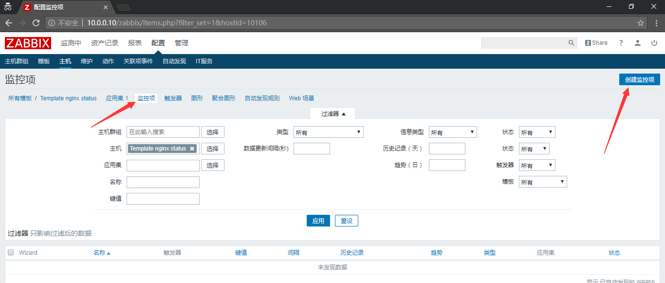Screen dimensions: 665x283
Task: Sort the table by 名称 column
Action: pos(102,252)
